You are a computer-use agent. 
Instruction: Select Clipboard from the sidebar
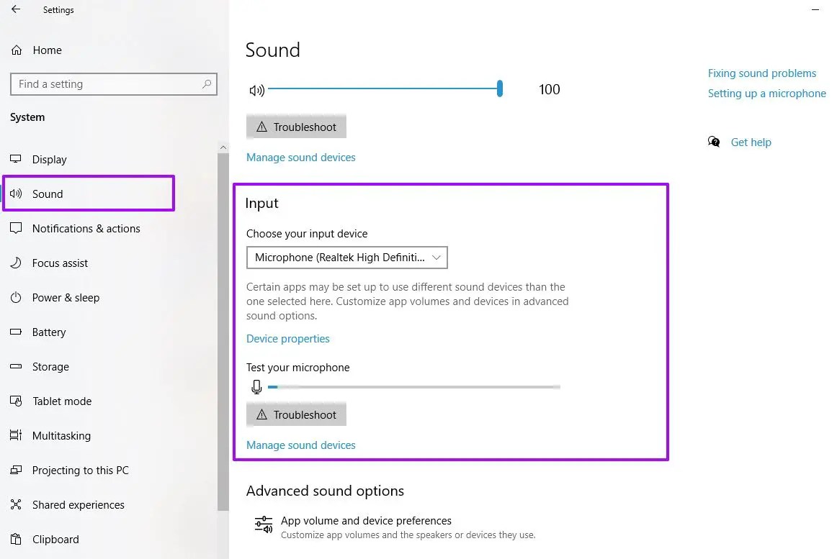click(16, 539)
